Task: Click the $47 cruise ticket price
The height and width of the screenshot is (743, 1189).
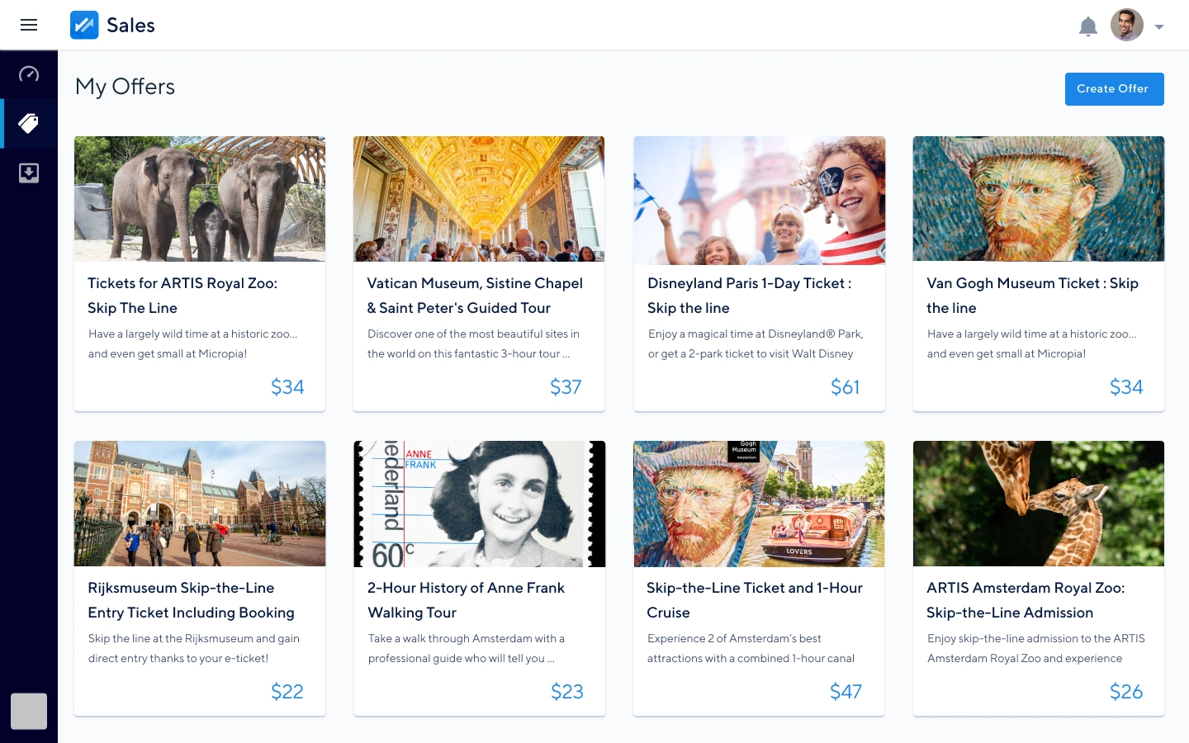Action: pos(846,692)
